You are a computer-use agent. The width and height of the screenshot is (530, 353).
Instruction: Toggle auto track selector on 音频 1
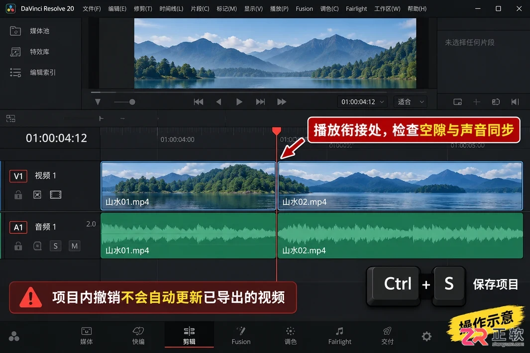tap(37, 246)
